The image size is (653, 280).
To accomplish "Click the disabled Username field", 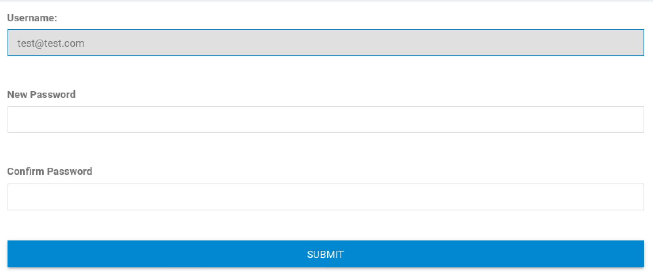I will (x=326, y=43).
